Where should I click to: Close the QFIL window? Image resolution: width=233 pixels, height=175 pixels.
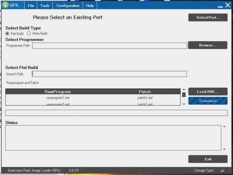227,5
